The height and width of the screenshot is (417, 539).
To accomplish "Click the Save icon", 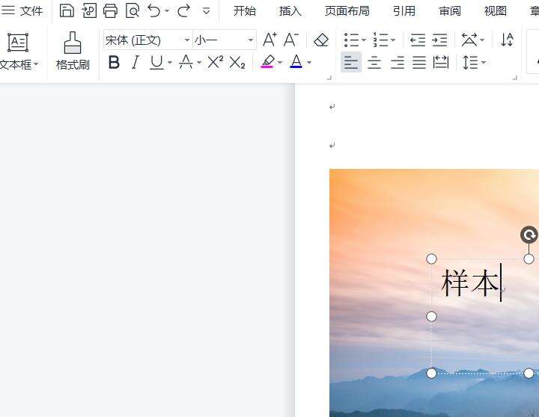I will click(67, 10).
